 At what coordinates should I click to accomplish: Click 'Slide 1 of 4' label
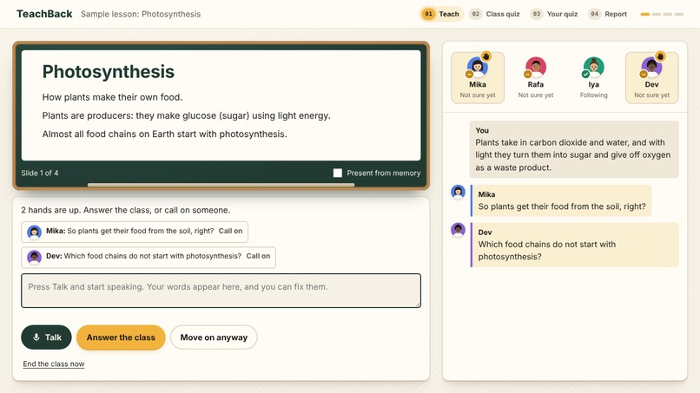click(40, 174)
